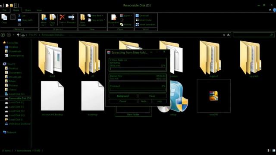Select the efi folder icon
Viewport: 276px width, 155px height.
(x=89, y=57)
